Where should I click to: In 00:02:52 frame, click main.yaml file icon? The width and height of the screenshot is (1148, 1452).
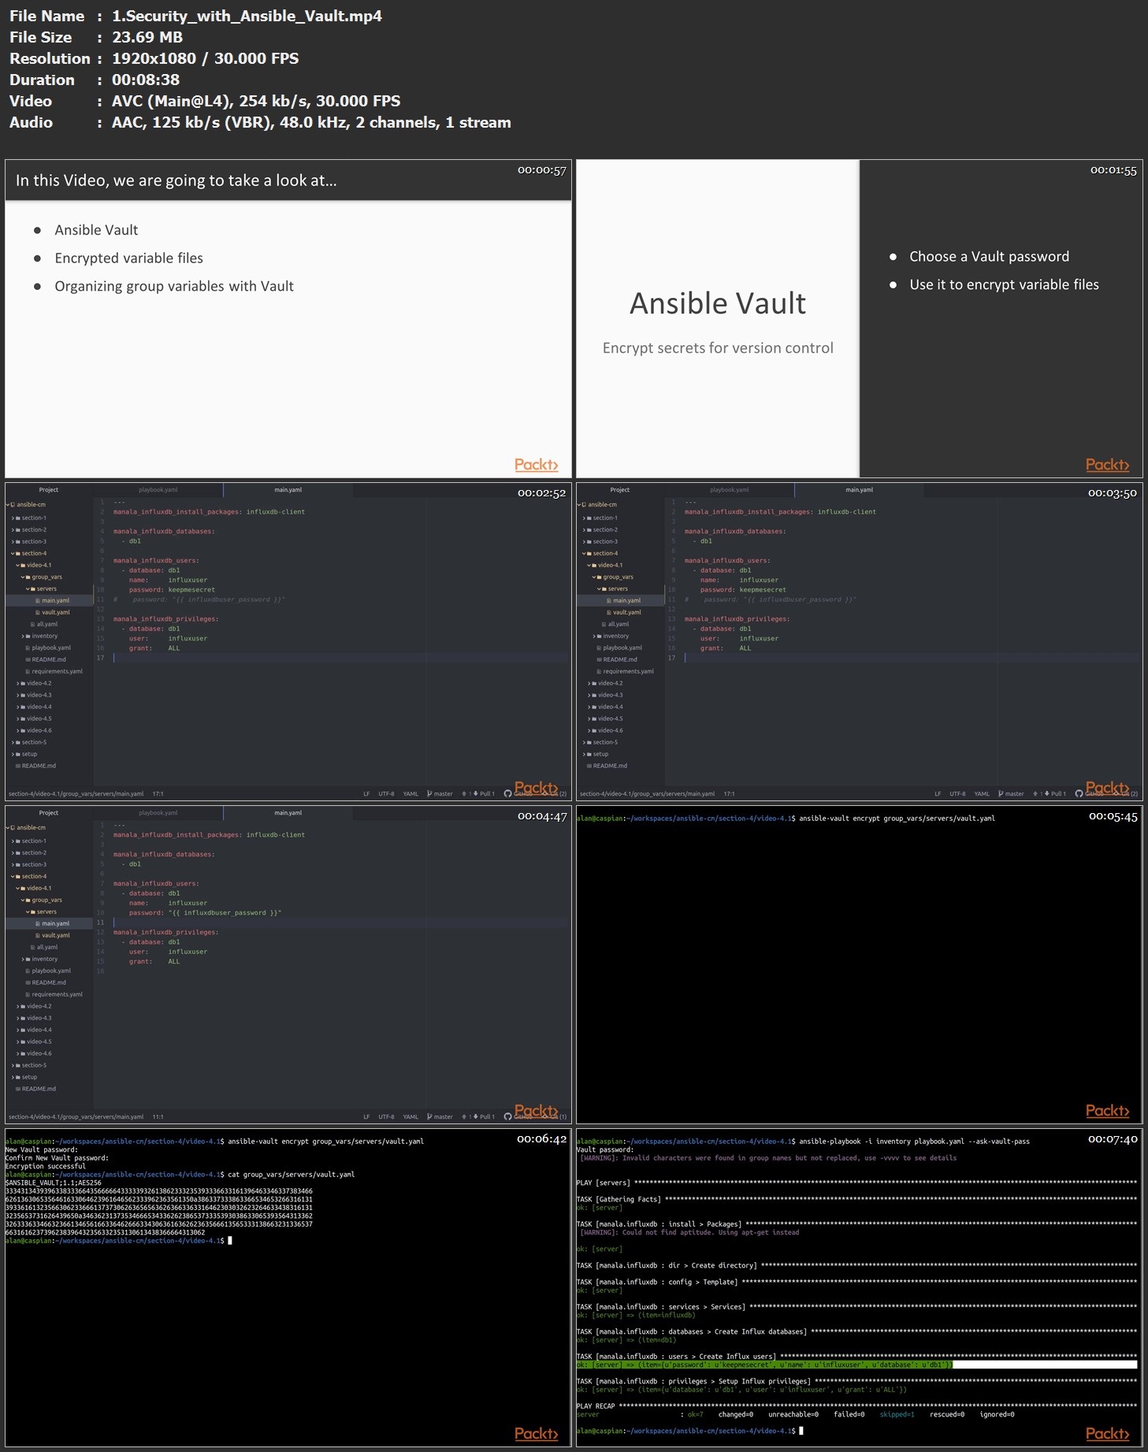(38, 601)
